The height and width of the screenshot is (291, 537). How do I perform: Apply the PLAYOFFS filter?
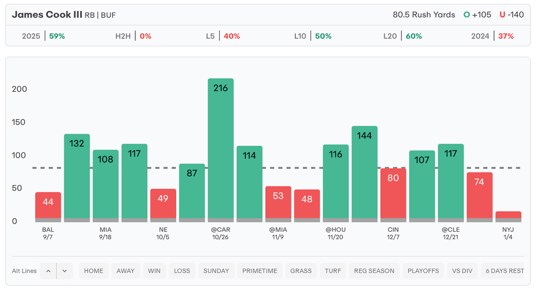[423, 271]
